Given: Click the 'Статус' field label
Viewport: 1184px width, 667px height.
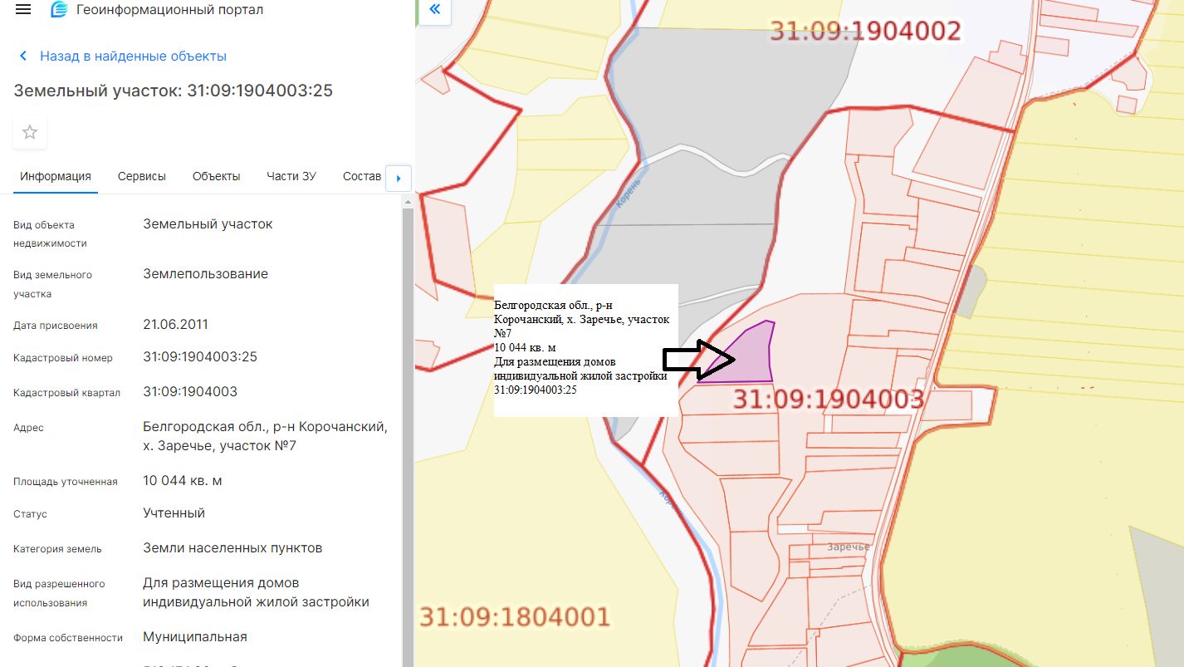Looking at the screenshot, I should coord(30,514).
